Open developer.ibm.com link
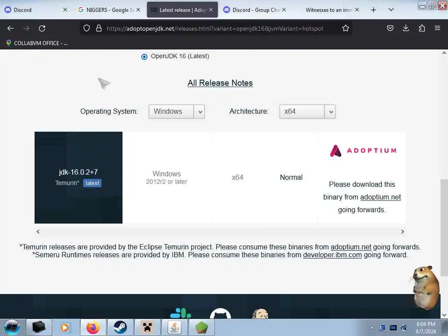 tap(332, 255)
